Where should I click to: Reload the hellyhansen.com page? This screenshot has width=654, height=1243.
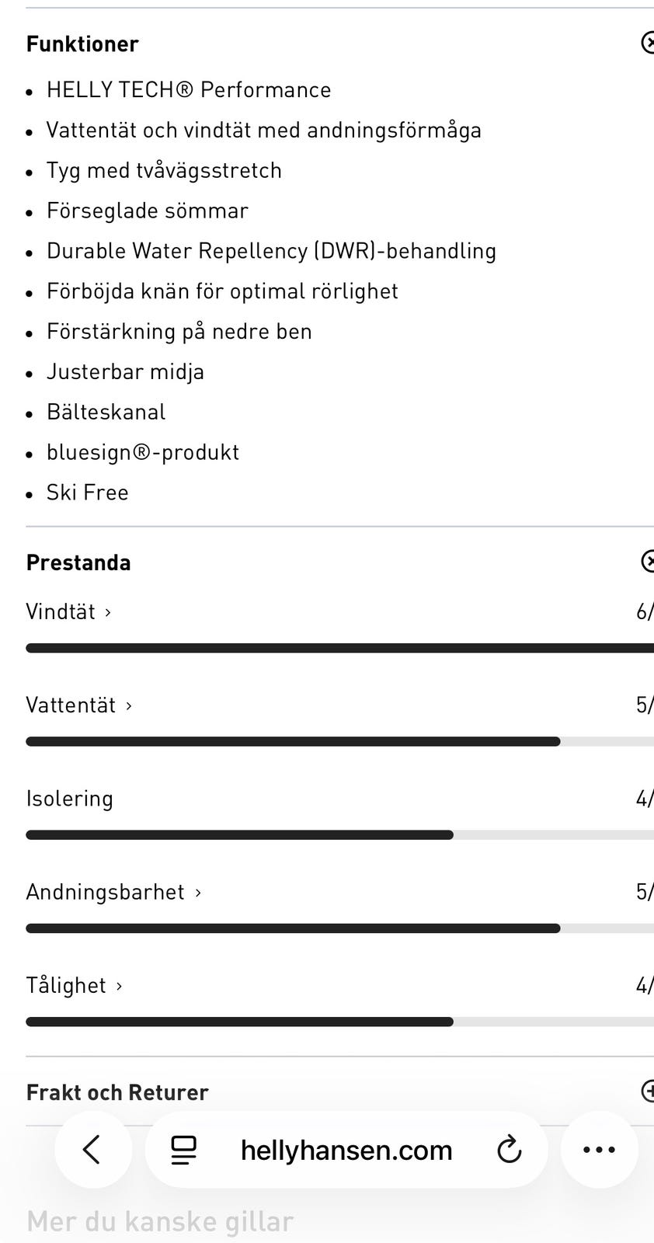(x=509, y=1150)
